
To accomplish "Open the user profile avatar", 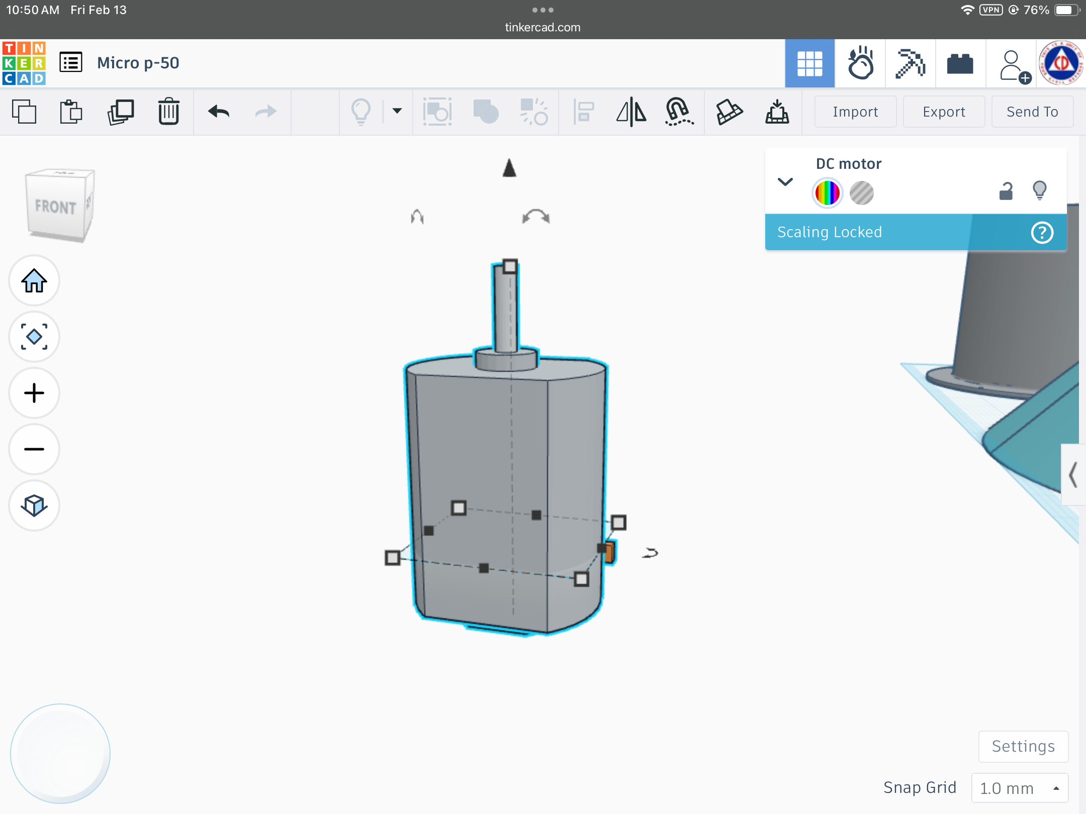I will pos(1061,63).
